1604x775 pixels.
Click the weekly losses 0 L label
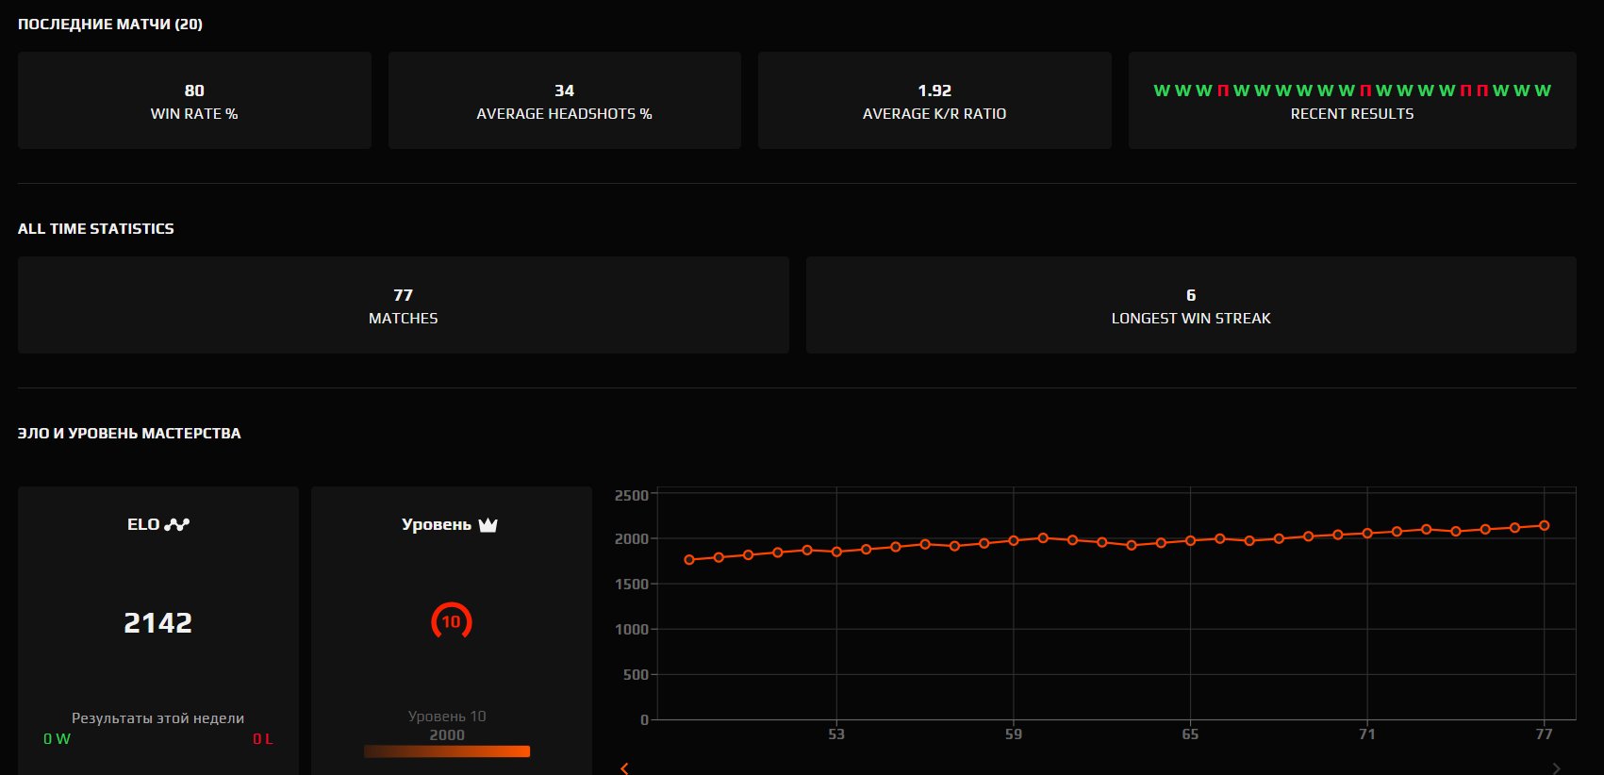click(x=262, y=739)
